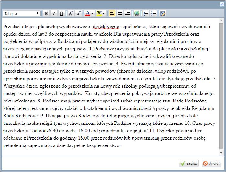This screenshot has height=172, width=226.
Task: Open the highlight color dropdown arrow
Action: [x=104, y=14]
